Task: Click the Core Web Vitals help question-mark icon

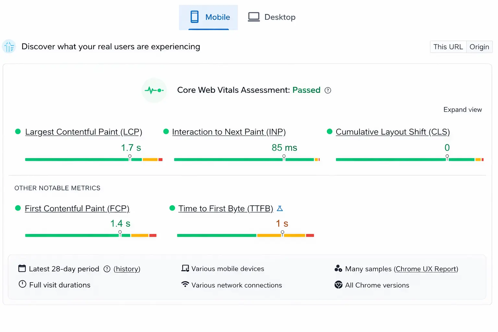Action: click(x=328, y=90)
